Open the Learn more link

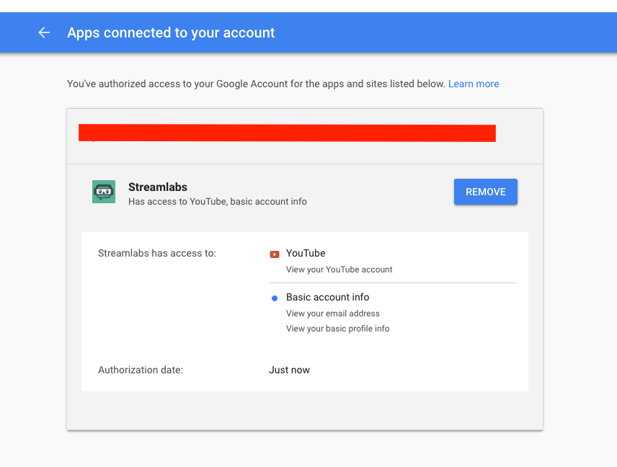tap(474, 84)
